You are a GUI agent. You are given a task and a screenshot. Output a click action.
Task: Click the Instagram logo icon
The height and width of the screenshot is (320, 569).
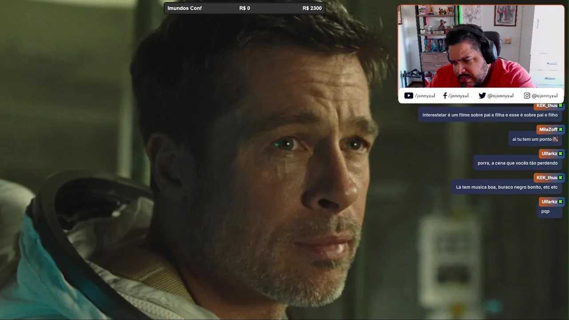click(527, 96)
